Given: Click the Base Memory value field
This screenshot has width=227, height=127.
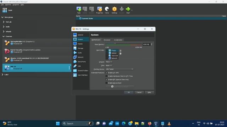Looking at the screenshot, I should coord(146,44).
